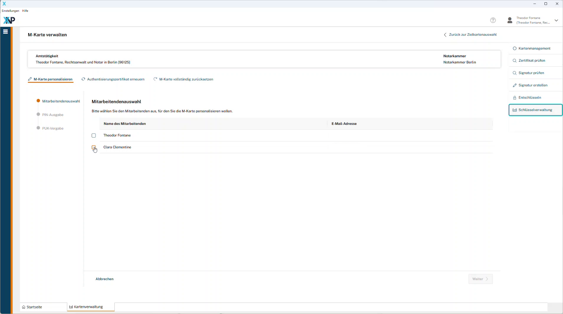This screenshot has width=563, height=314.
Task: Open the Einstellungen menu
Action: coord(10,11)
